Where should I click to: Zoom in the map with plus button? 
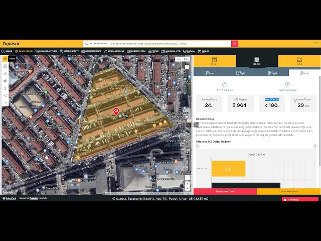click(x=187, y=184)
